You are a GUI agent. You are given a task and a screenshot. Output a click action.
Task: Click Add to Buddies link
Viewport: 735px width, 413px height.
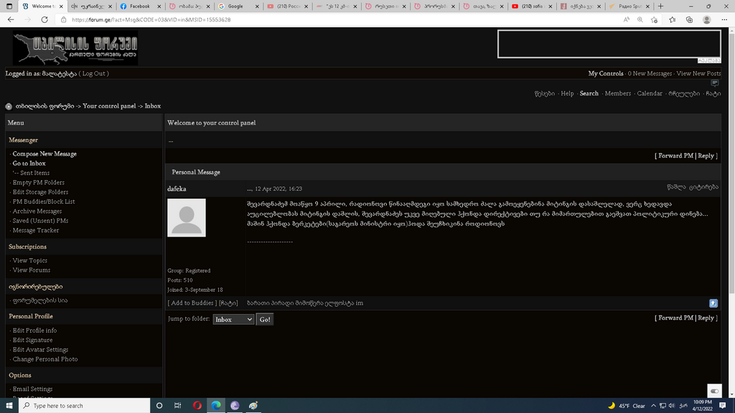click(x=192, y=303)
